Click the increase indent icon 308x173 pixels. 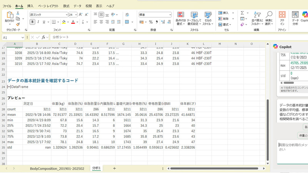point(119,22)
